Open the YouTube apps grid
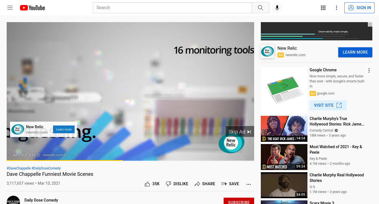 (x=323, y=8)
